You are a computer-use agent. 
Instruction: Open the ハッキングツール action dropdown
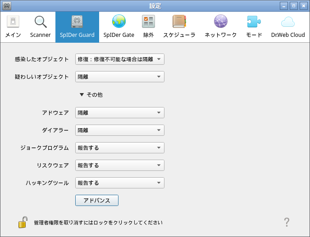(119, 183)
